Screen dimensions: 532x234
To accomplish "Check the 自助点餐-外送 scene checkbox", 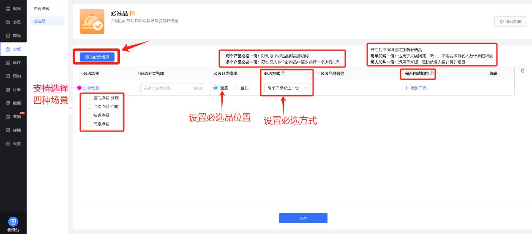I will coord(89,98).
